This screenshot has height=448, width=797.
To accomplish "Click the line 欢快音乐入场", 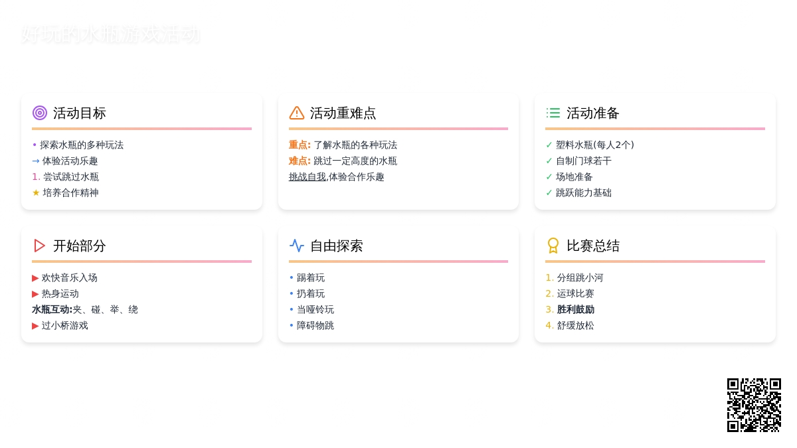I will [x=70, y=277].
